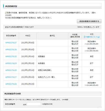This screenshot has height=111, width=105.
Task: Click the external window icon beside 承認状況について
Action: pos(99,37)
